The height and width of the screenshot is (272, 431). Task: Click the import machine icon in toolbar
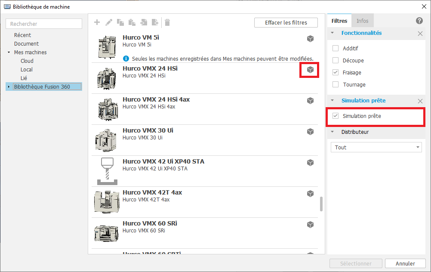point(144,22)
